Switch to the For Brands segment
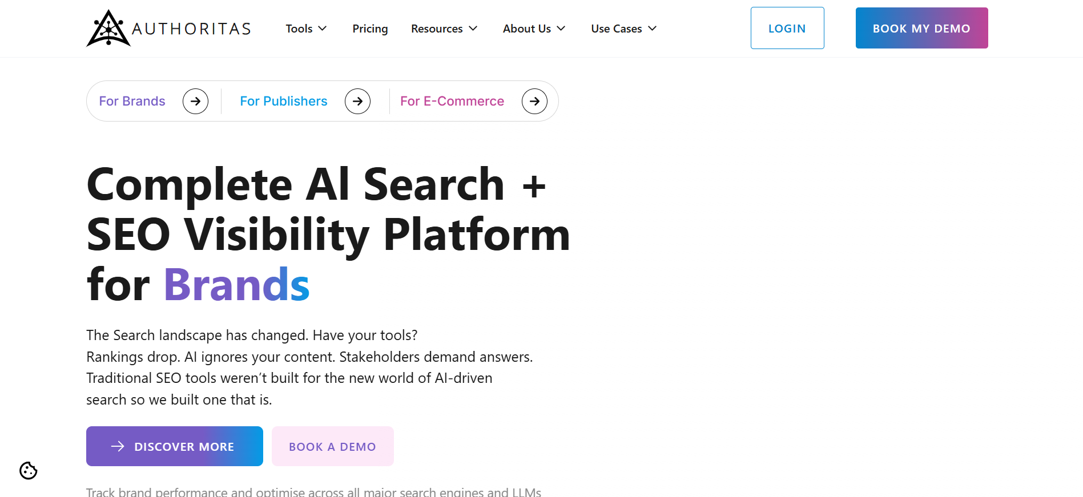 point(132,101)
